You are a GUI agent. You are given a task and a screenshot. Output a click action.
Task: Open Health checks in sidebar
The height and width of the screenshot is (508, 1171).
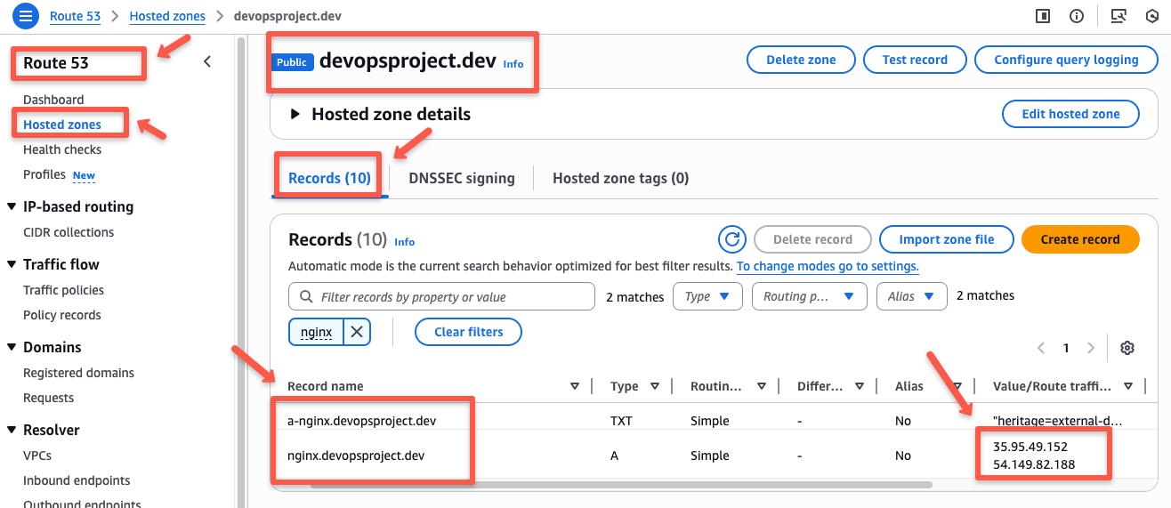(62, 149)
